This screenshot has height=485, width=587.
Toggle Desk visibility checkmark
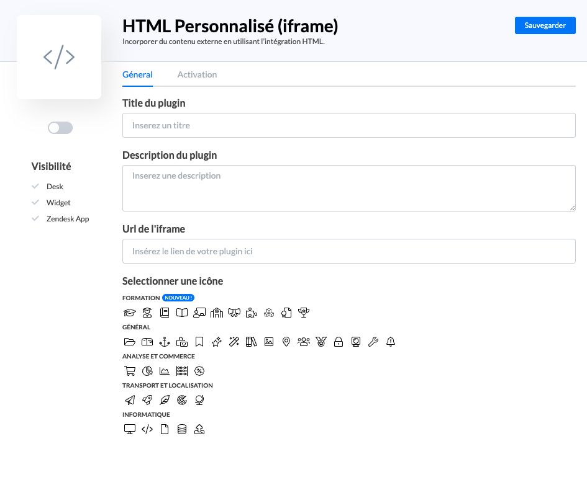tap(36, 186)
